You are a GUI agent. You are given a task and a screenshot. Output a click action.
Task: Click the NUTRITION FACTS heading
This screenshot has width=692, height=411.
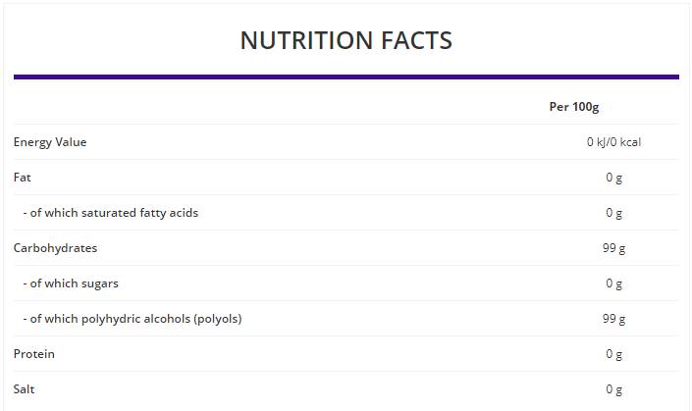[346, 40]
